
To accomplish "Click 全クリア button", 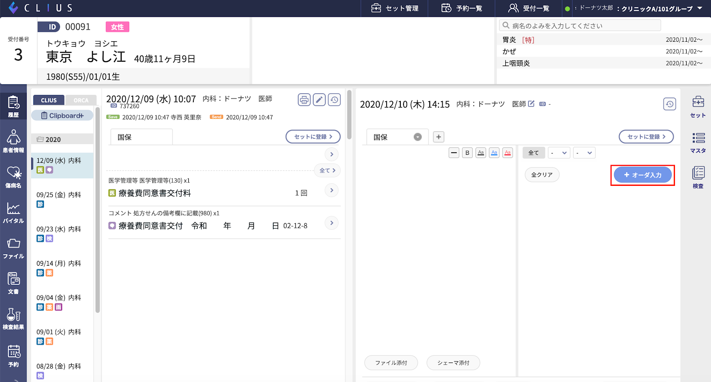I will point(542,175).
